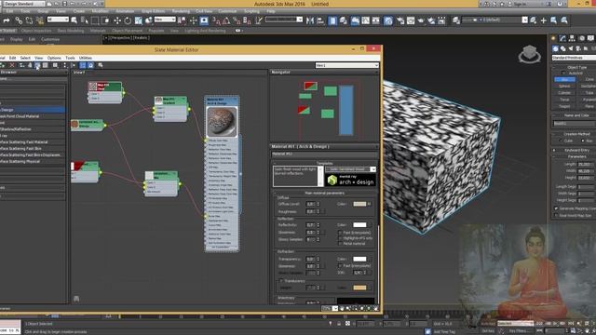Select the Shapes category icon in Create panel

click(x=562, y=48)
